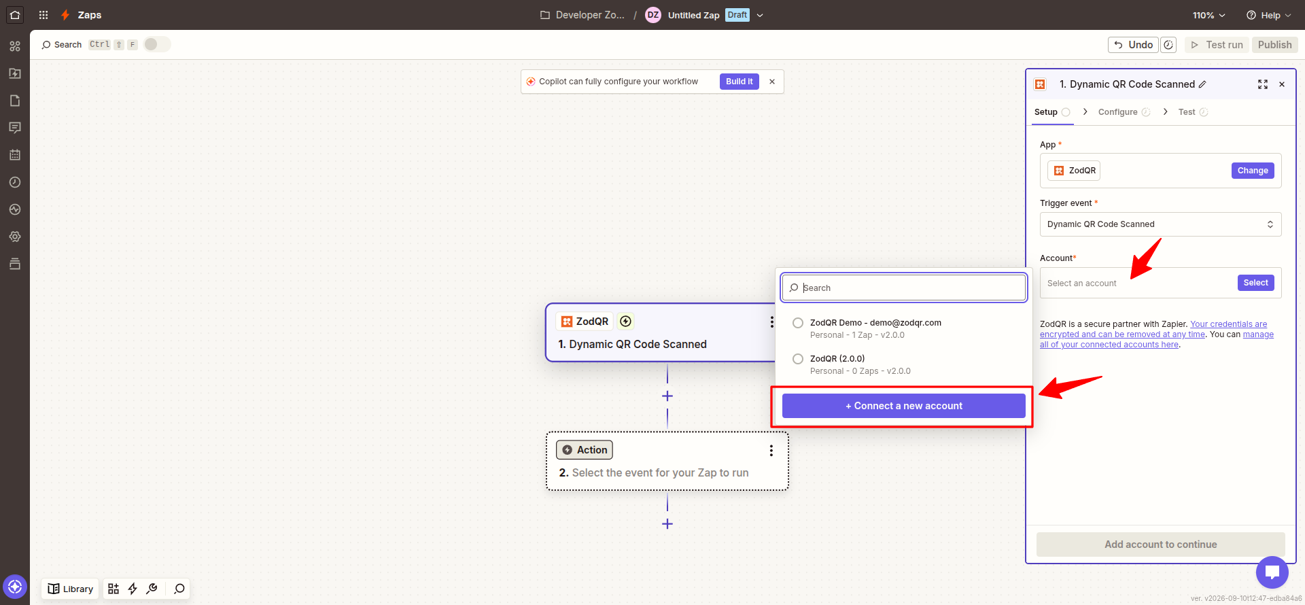
Task: Click the Select account button
Action: coord(1255,283)
